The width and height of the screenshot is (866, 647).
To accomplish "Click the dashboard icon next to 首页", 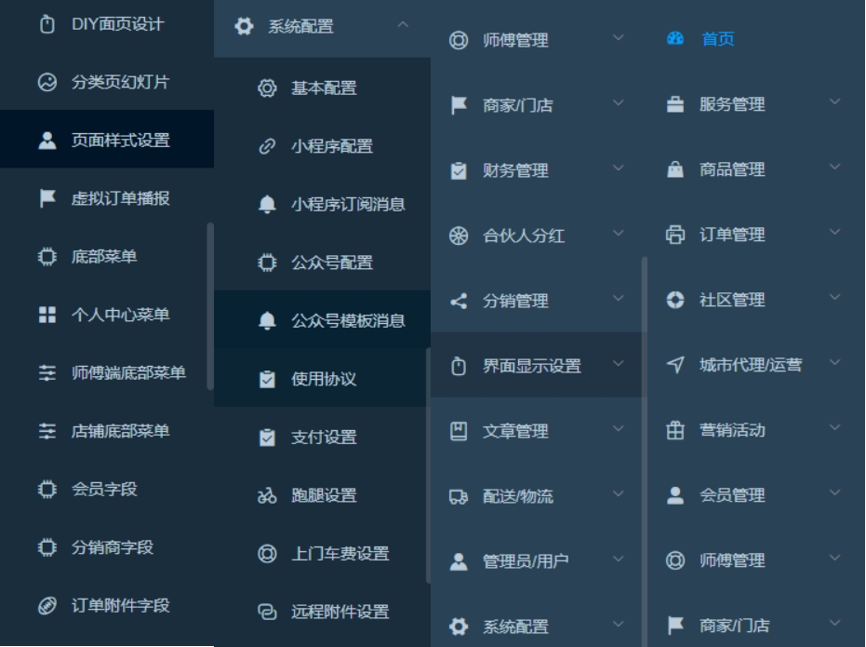I will [x=675, y=39].
